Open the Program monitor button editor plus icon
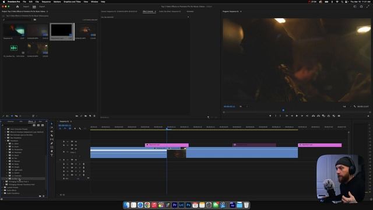Image resolution: width=373 pixels, height=210 pixels. (368, 116)
